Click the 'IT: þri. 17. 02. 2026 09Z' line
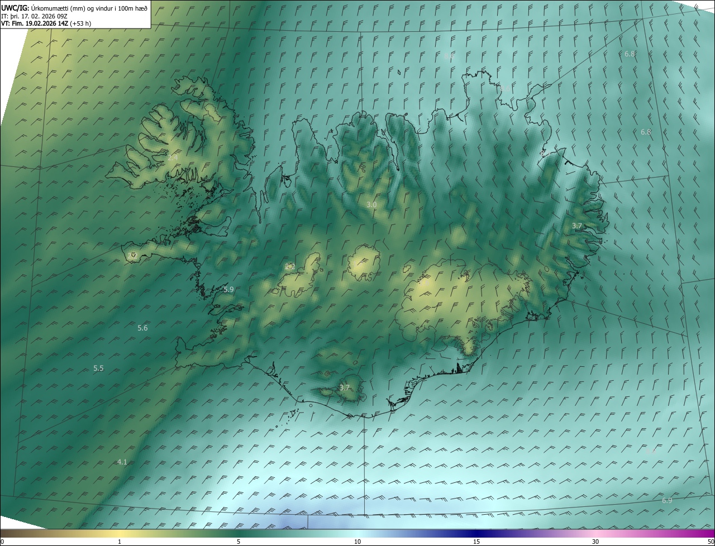 [x=35, y=16]
